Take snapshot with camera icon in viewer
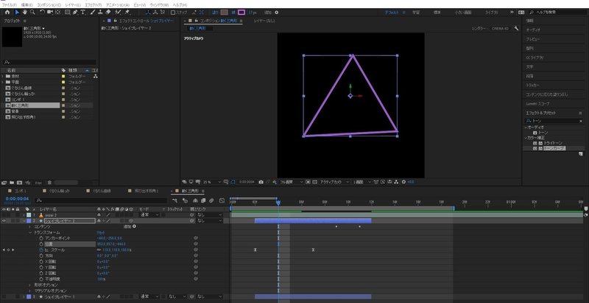This screenshot has height=303, width=589. [x=261, y=181]
